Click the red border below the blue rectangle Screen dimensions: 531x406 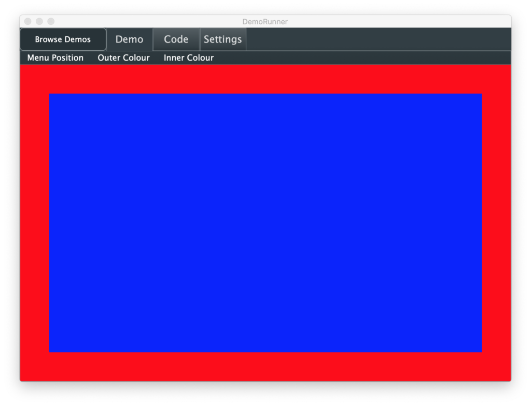tap(265, 367)
